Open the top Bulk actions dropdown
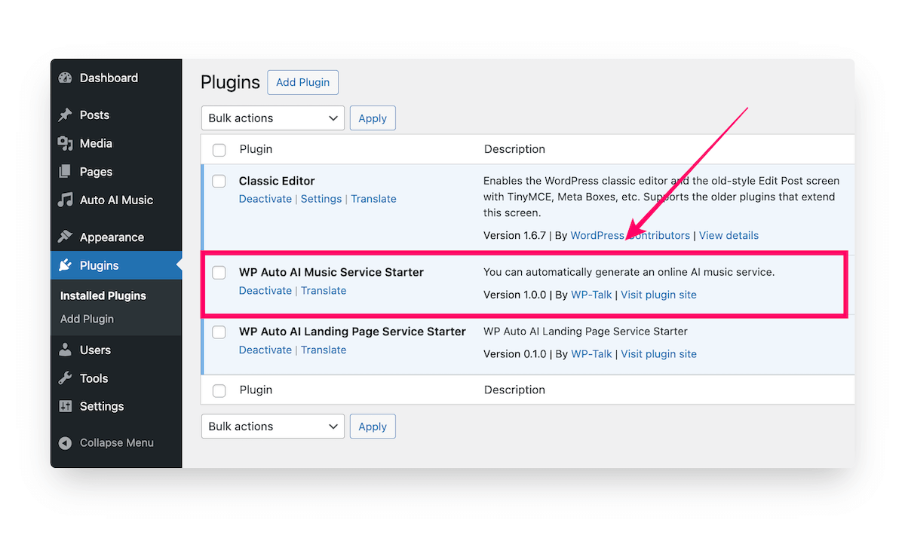 [272, 118]
